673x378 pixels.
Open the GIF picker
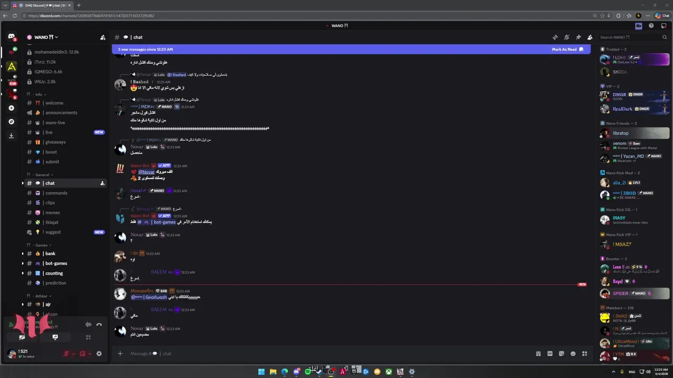coord(550,353)
